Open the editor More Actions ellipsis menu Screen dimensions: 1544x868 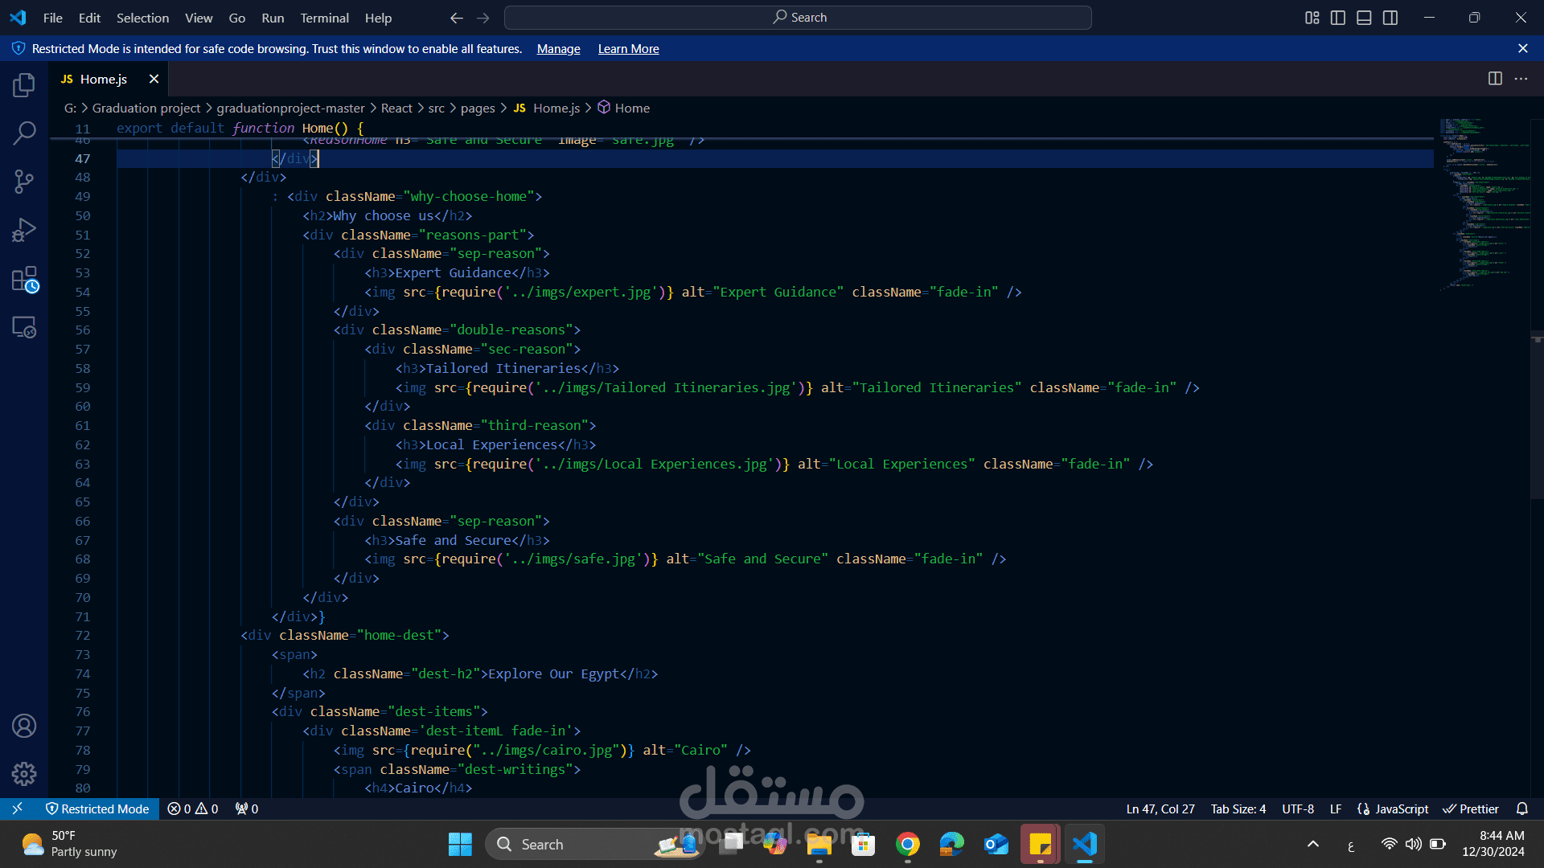[1521, 79]
